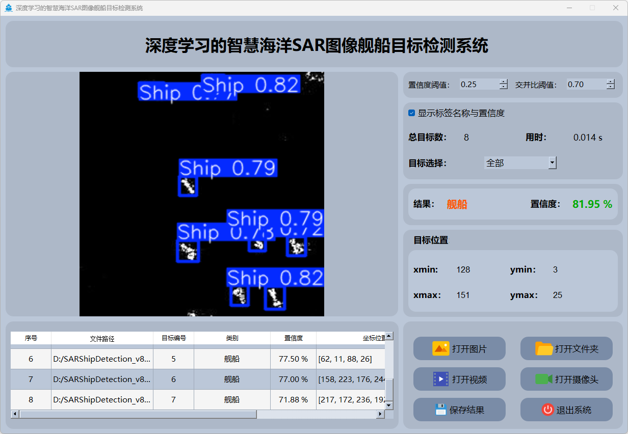
Task: Click the 77.00 % confidence cell
Action: point(294,379)
